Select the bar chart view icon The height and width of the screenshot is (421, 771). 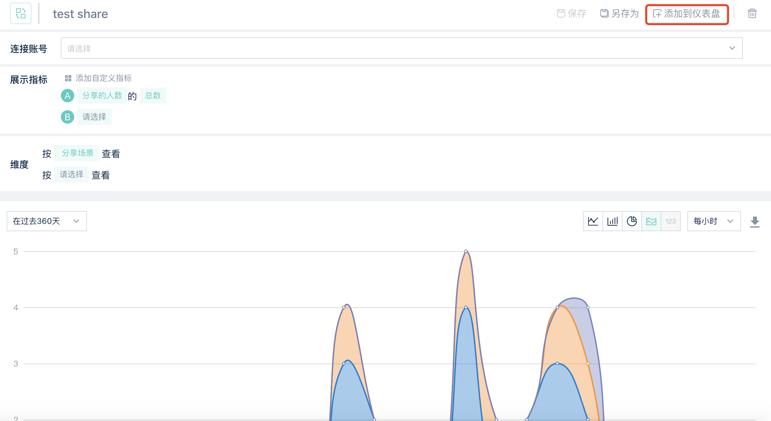point(613,221)
